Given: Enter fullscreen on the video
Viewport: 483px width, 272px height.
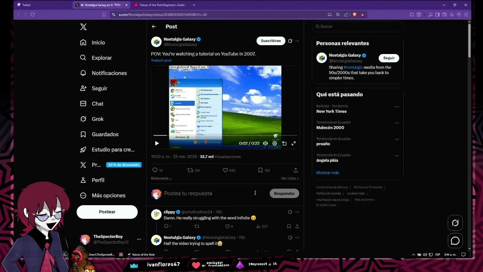Looking at the screenshot, I should pos(294,143).
